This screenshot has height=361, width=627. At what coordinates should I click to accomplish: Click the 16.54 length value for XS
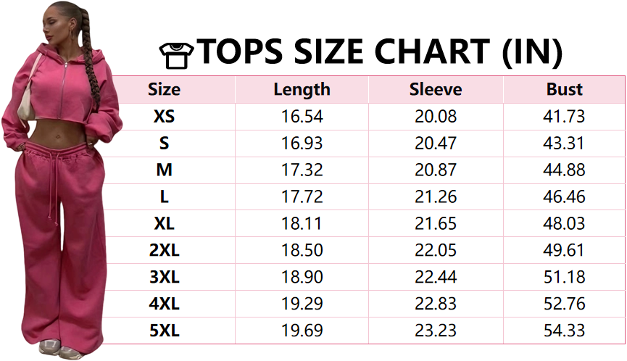point(302,117)
